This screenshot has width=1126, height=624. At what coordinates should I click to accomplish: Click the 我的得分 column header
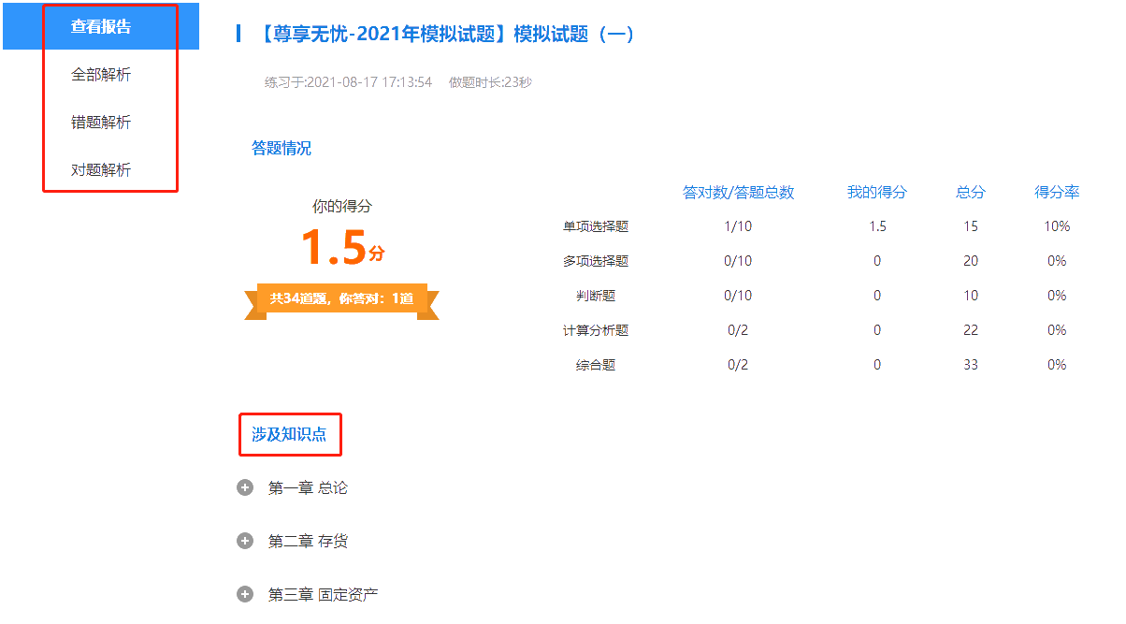click(876, 192)
